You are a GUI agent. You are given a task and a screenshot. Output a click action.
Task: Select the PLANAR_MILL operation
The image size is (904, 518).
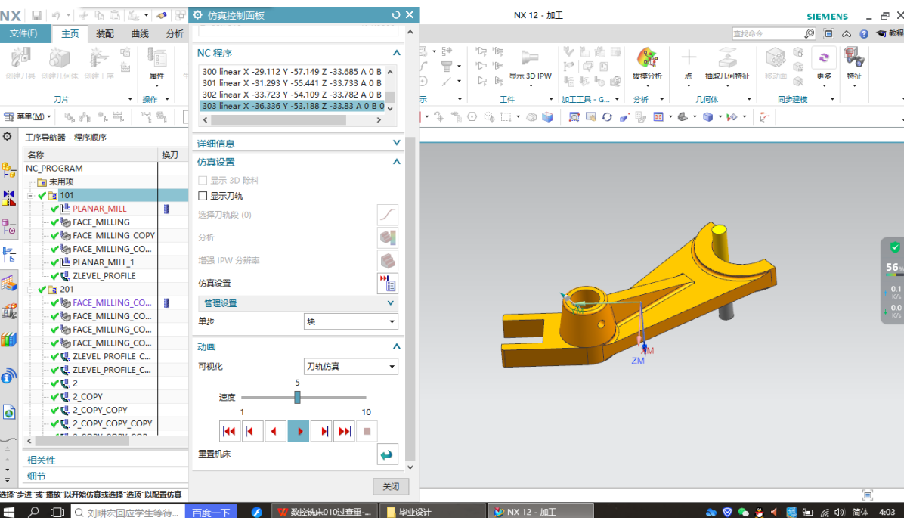tap(99, 209)
